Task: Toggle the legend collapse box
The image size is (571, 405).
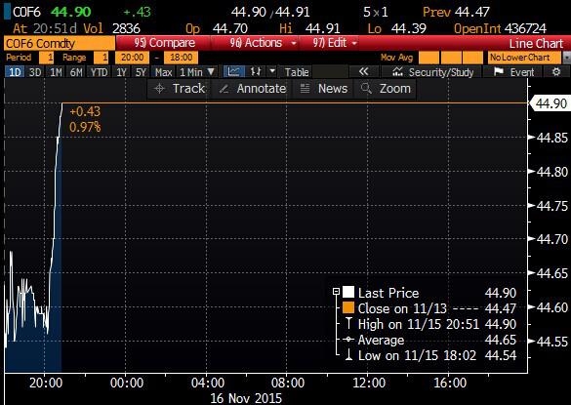Action: [336, 292]
